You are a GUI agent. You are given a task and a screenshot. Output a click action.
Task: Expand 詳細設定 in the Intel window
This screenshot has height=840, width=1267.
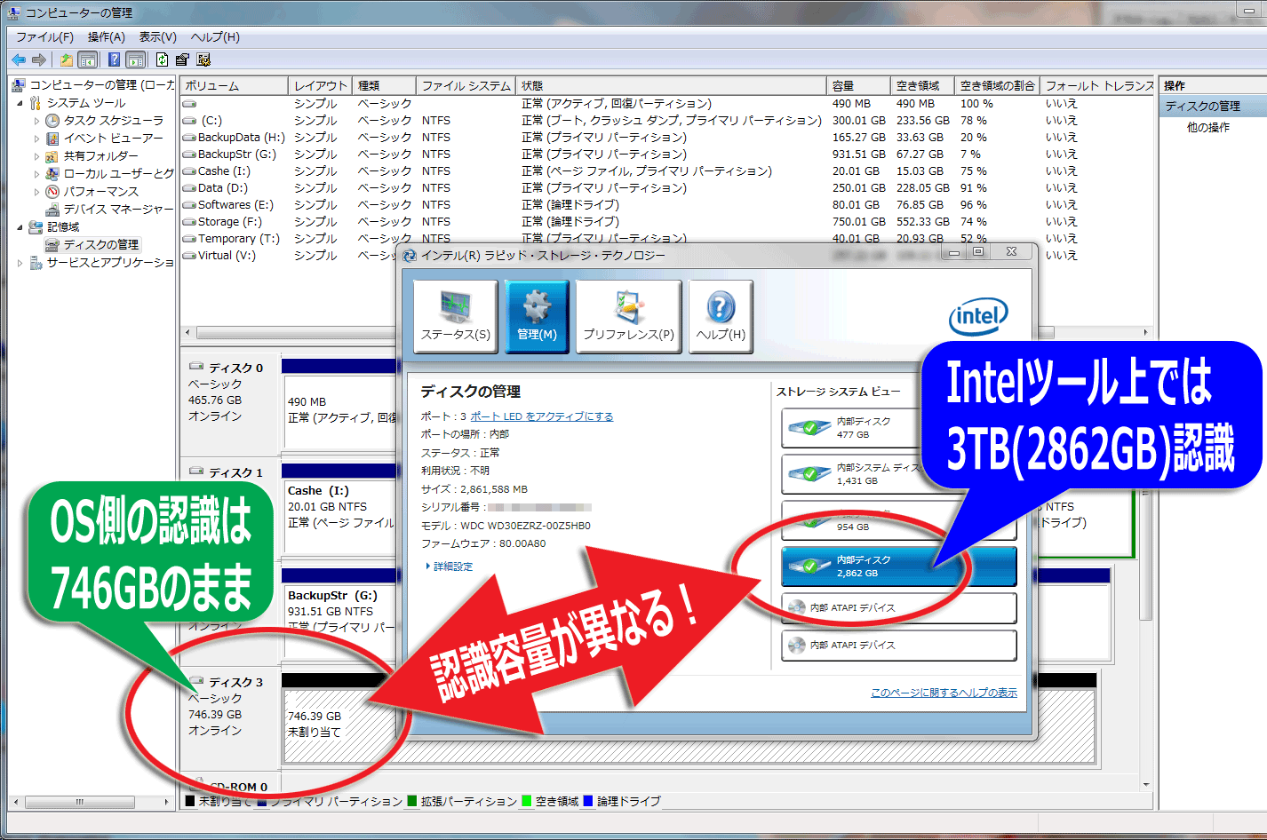coord(449,567)
